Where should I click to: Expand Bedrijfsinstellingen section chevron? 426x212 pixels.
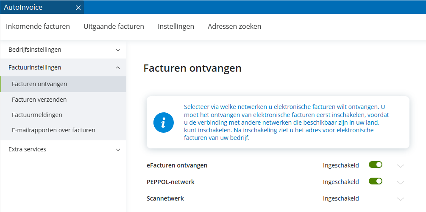(x=118, y=50)
